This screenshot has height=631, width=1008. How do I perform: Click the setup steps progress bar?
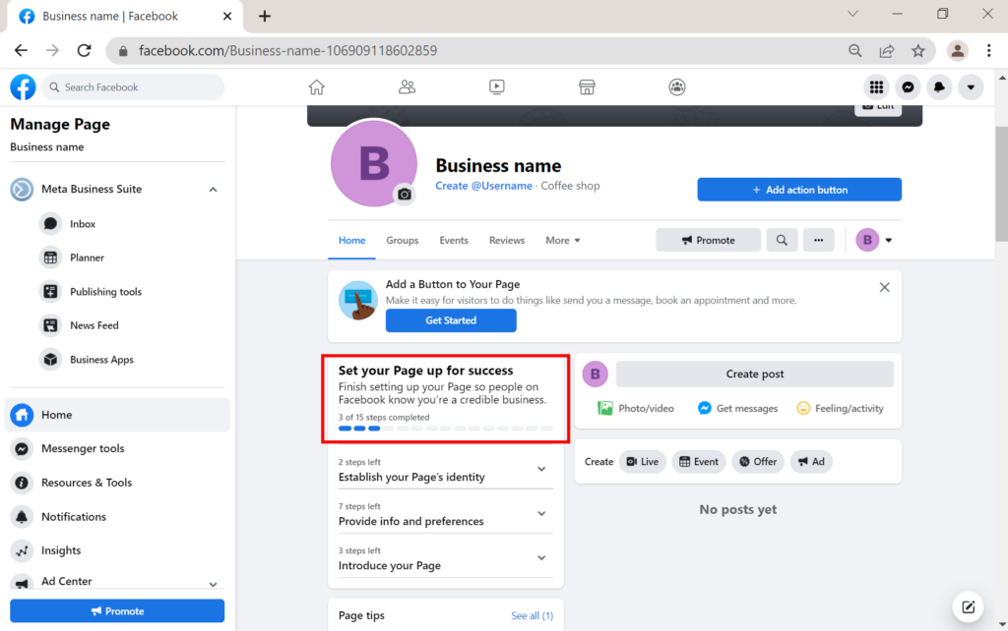pyautogui.click(x=446, y=429)
